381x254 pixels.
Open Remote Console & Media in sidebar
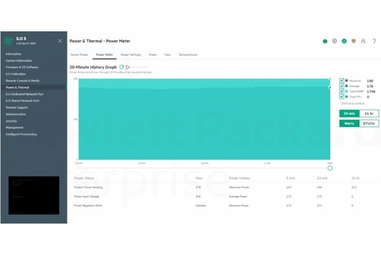tap(23, 81)
